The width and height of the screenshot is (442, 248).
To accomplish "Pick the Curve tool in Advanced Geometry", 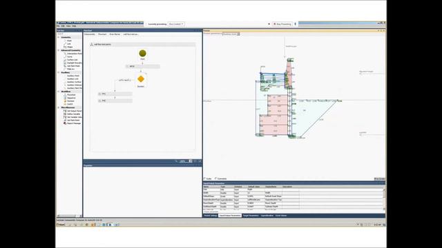I will coord(69,56).
